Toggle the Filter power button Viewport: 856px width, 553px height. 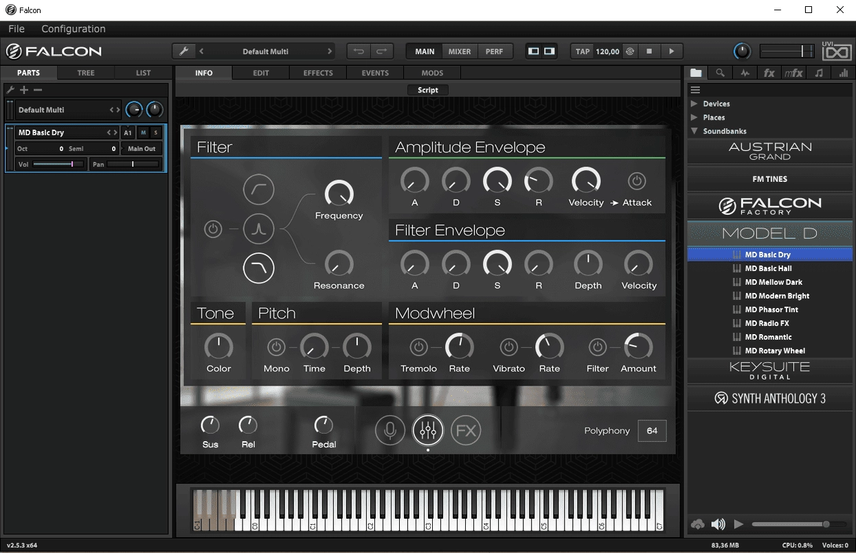click(x=213, y=229)
